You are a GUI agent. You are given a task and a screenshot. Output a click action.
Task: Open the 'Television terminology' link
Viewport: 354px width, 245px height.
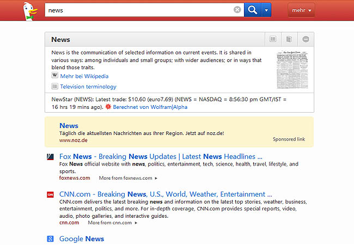88,87
